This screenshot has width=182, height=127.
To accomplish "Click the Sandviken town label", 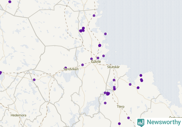I will pyautogui.click(x=71, y=69).
